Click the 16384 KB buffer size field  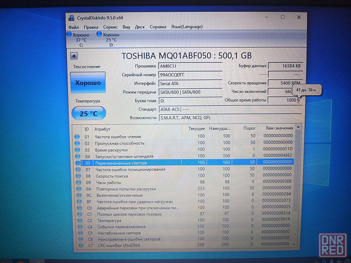(285, 66)
